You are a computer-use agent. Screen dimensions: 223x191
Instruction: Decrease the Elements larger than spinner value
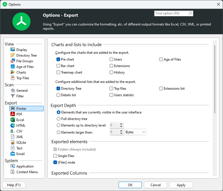121,134
